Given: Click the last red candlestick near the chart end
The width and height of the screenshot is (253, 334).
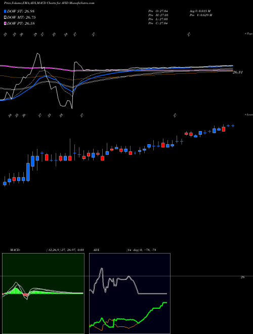Looking at the screenshot, I should [x=223, y=129].
